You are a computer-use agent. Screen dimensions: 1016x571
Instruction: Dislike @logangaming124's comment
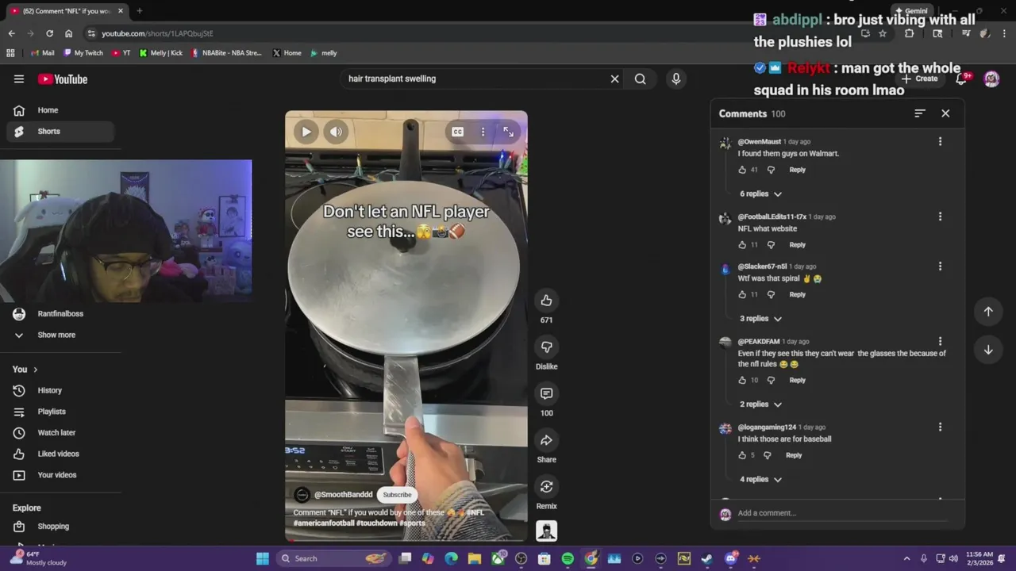click(x=767, y=455)
